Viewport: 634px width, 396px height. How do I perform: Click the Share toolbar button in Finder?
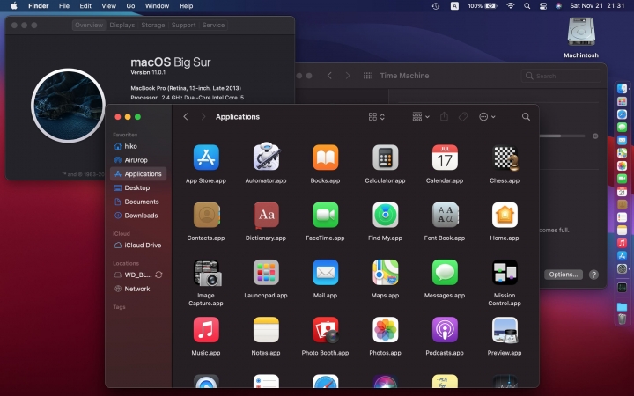(x=444, y=116)
